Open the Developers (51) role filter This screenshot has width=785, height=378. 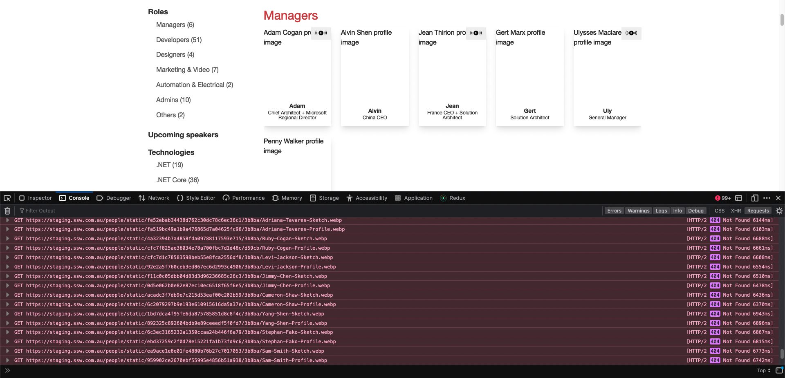[x=179, y=40]
